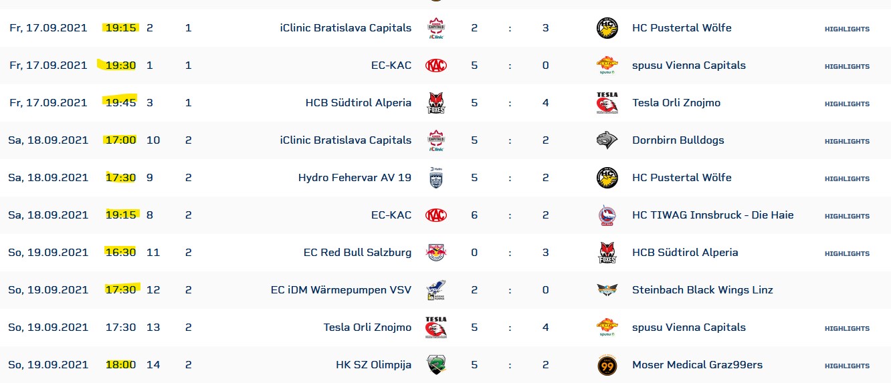Click the Steinbach Black Wings Linz logo

[x=607, y=290]
